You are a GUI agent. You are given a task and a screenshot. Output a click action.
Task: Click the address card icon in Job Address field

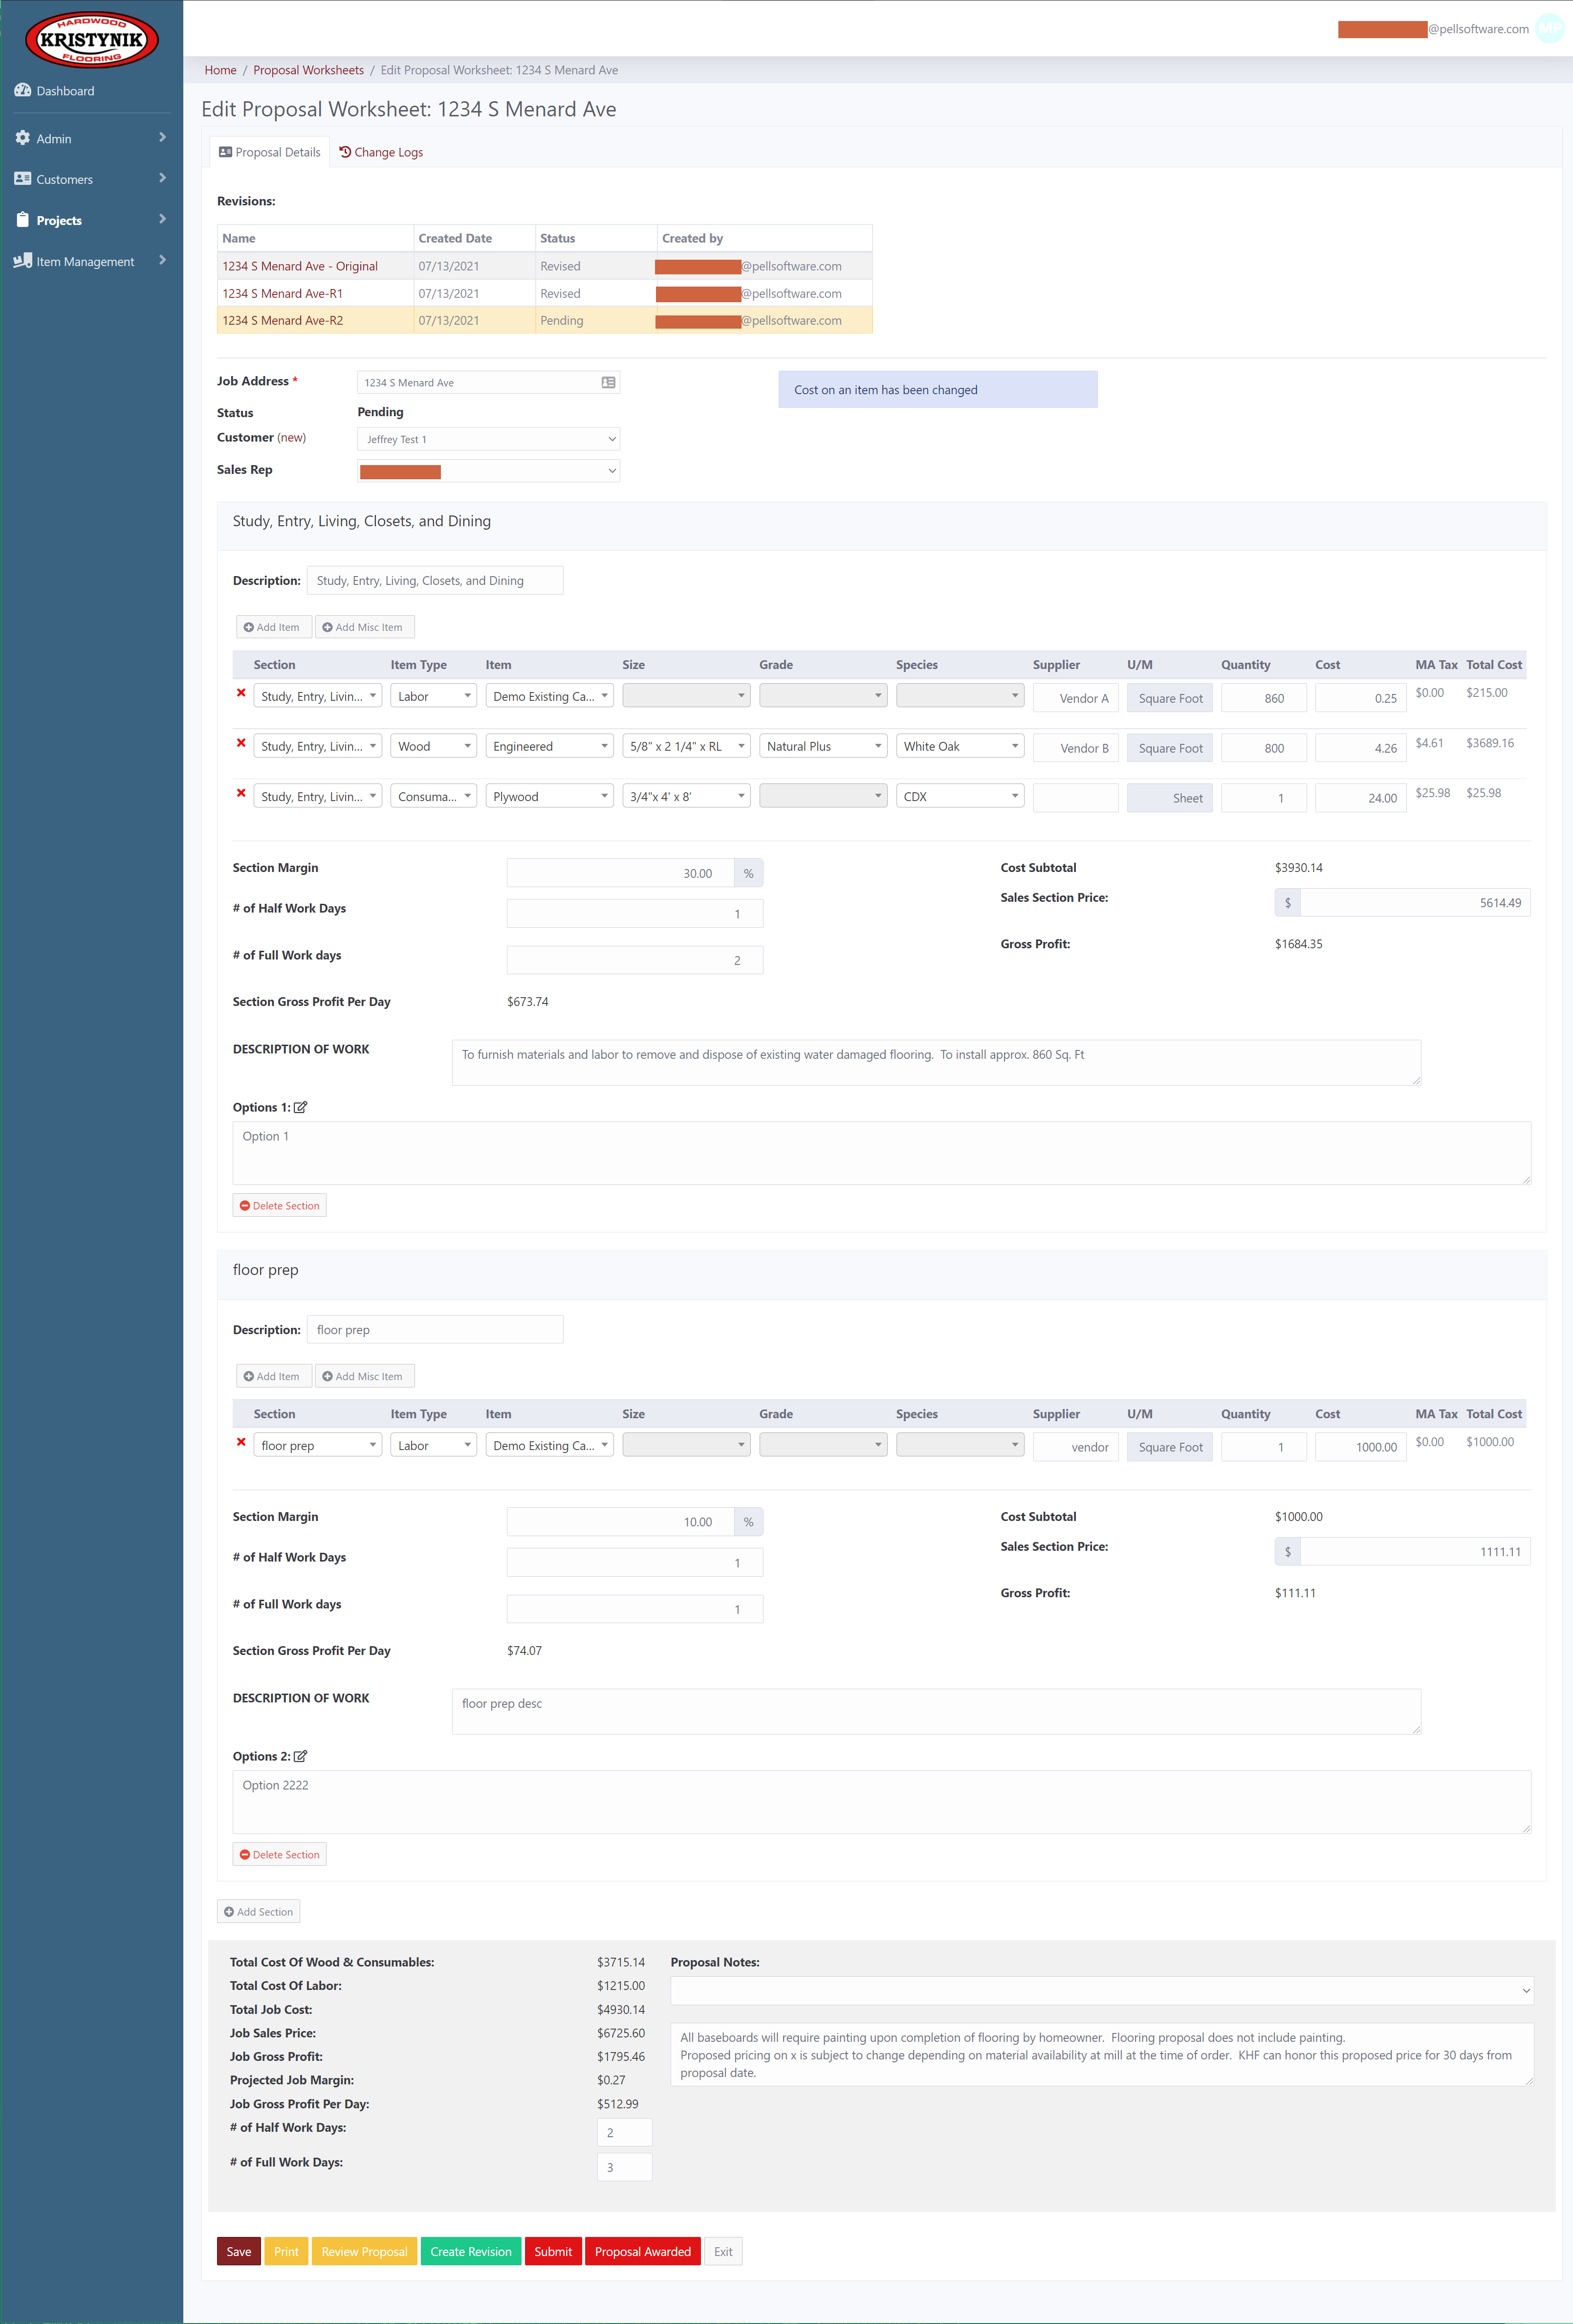pyautogui.click(x=608, y=382)
